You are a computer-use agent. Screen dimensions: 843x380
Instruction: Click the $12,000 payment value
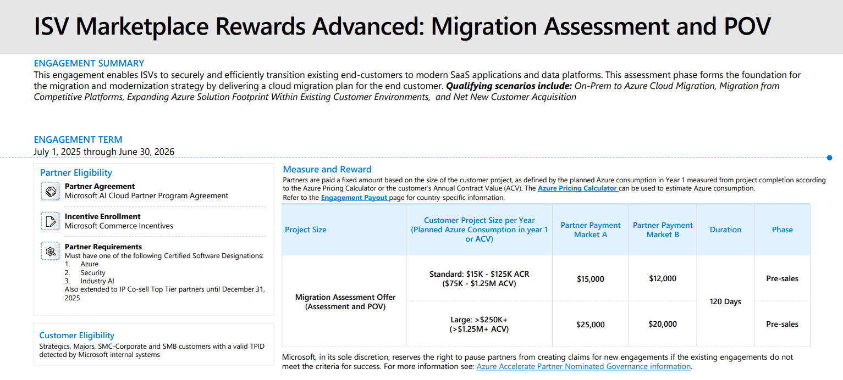point(663,278)
